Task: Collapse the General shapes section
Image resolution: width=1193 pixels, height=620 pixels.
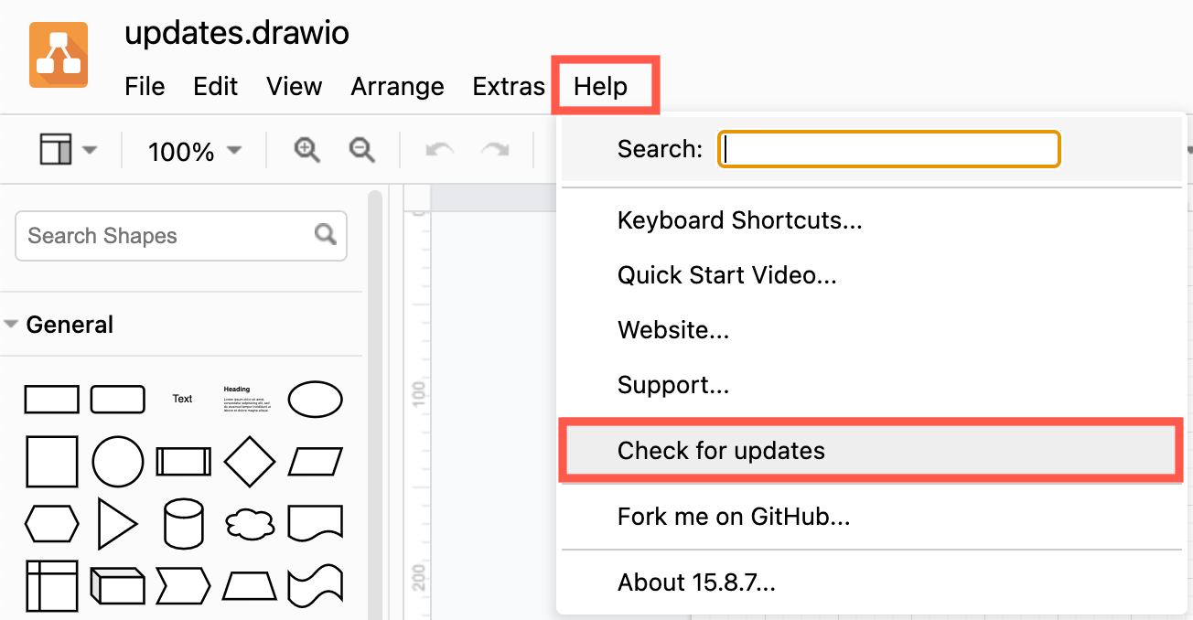Action: [x=14, y=324]
